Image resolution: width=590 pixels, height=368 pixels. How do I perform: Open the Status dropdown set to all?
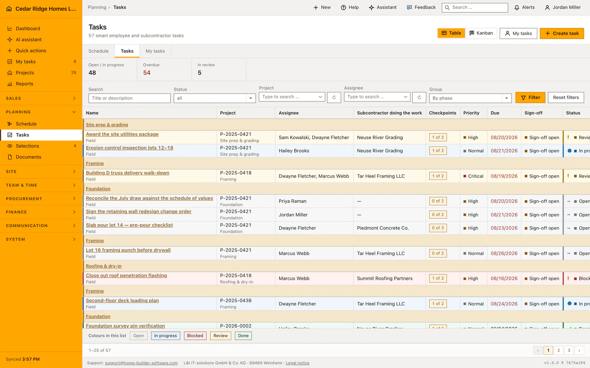click(215, 98)
